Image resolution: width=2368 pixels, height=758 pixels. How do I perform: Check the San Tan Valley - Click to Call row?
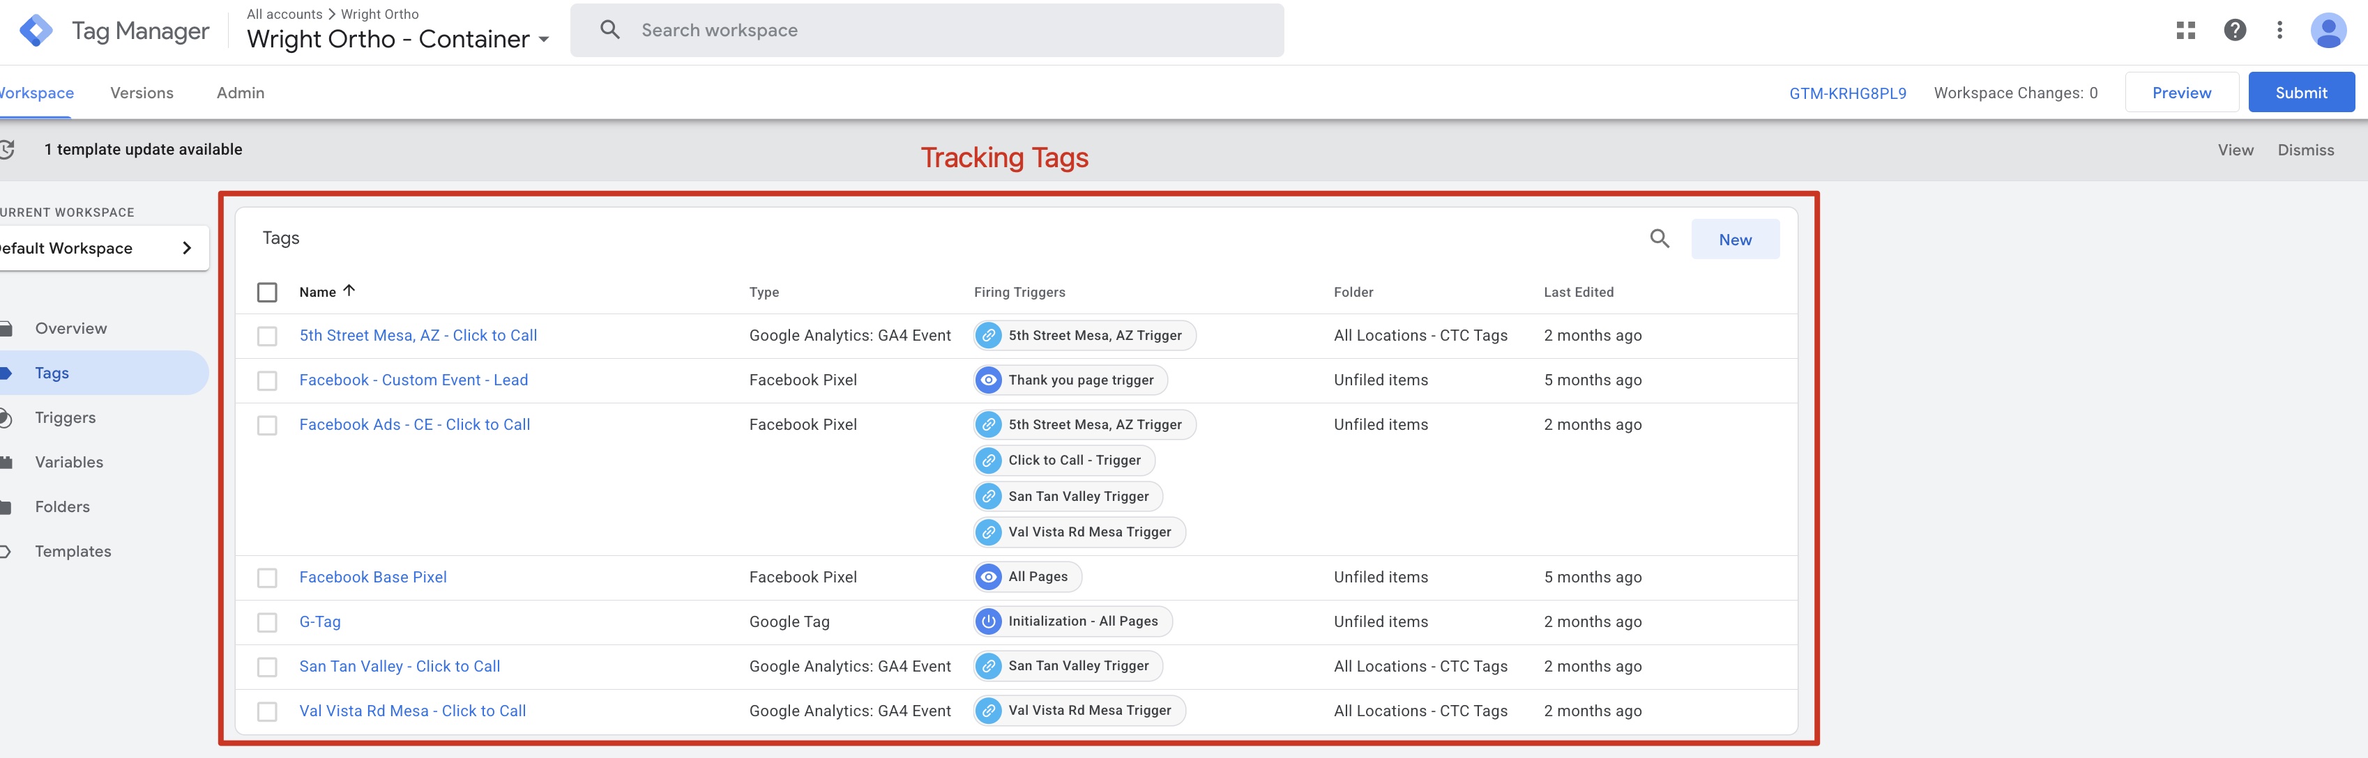[x=268, y=667]
